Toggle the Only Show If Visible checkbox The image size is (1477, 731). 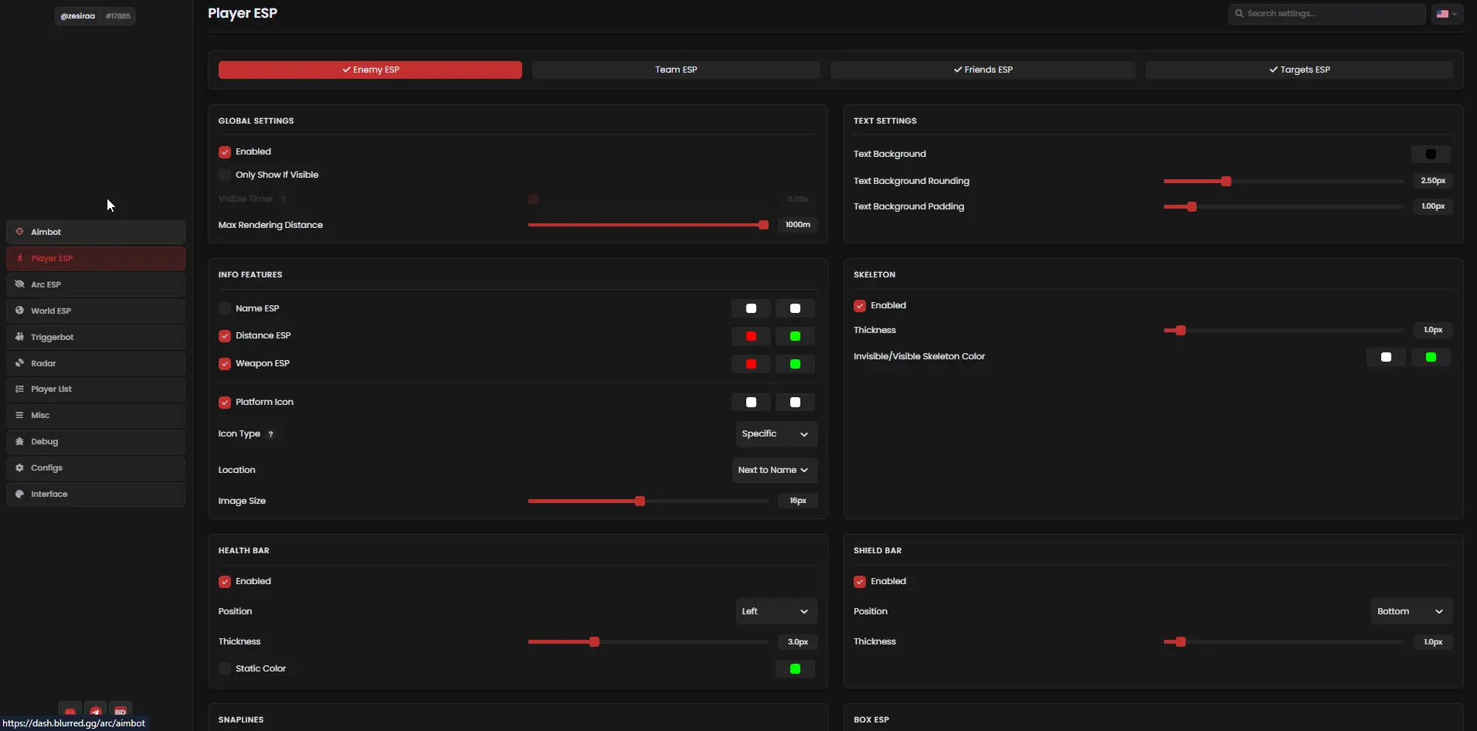click(x=225, y=175)
